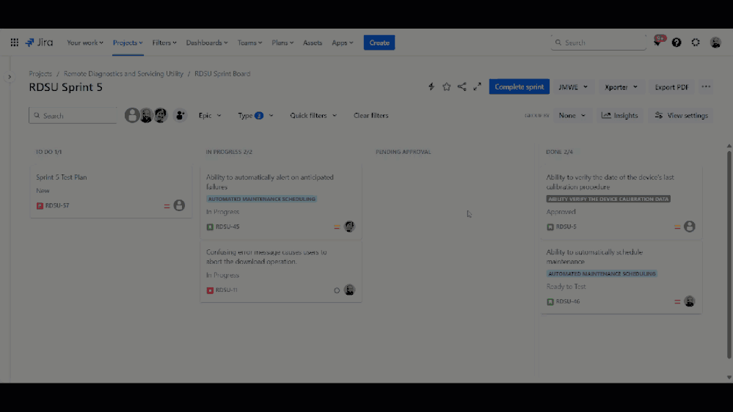Click the Export PDF button

coord(671,87)
